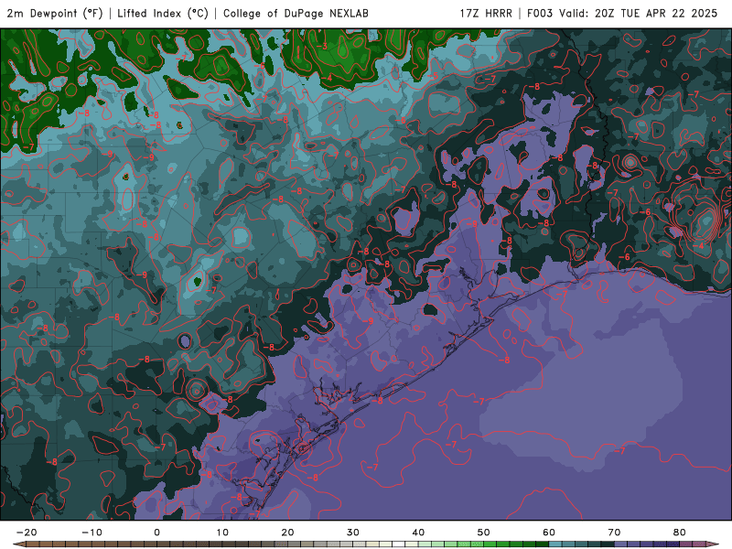Click the 30 label on the color scale

pyautogui.click(x=353, y=533)
